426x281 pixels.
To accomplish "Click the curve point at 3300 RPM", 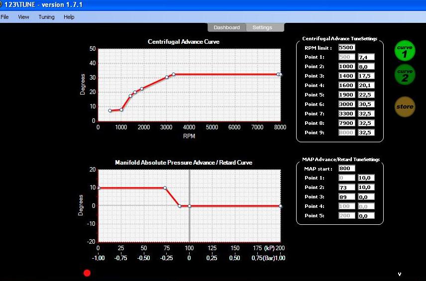I will pos(174,74).
